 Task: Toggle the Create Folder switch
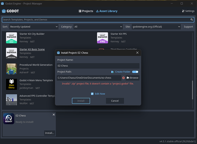pyautogui.click(x=135, y=72)
